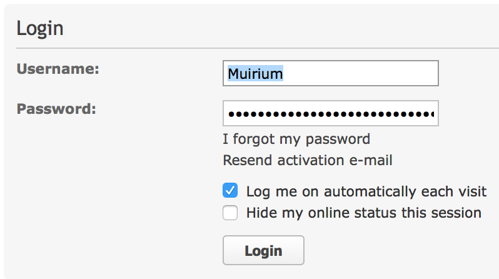Click the "Password:" field label
The height and width of the screenshot is (279, 499).
click(x=56, y=109)
